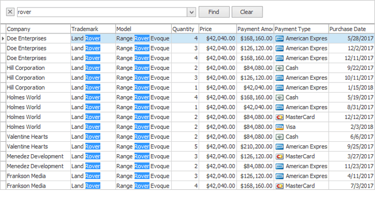The image size is (375, 211).
Task: Select Menedez Development cell in 3/27/2017 row
Action: click(x=38, y=156)
